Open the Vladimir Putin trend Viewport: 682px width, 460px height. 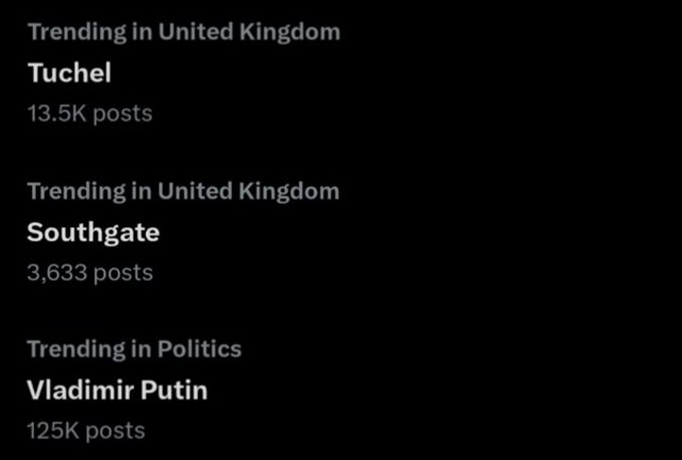click(x=117, y=390)
